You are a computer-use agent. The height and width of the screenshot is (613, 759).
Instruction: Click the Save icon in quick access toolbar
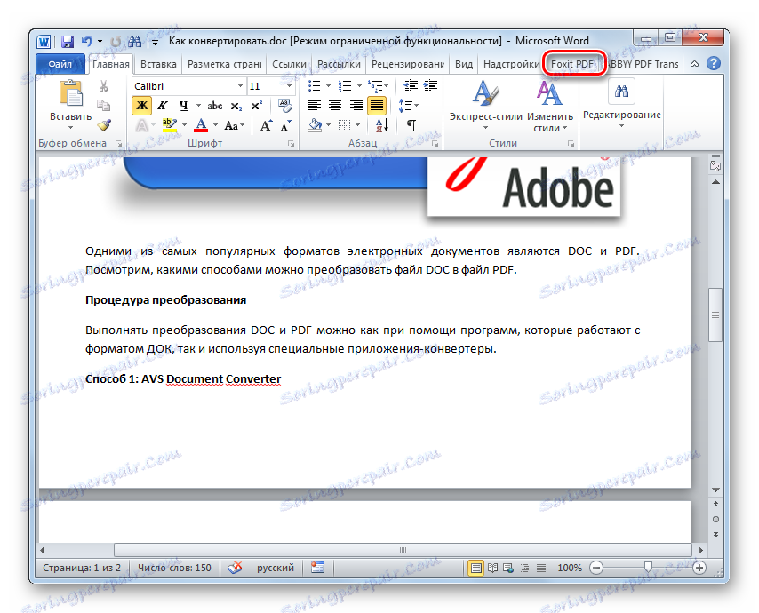coord(68,42)
